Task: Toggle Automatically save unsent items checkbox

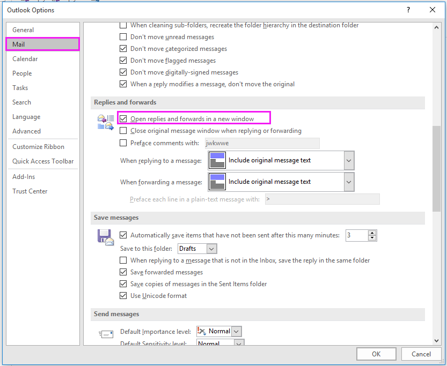Action: (x=123, y=235)
